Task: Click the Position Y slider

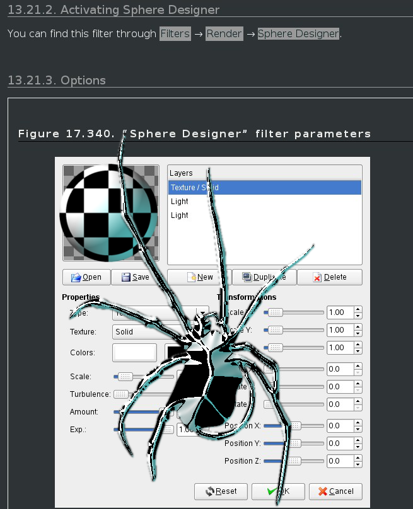Action: [294, 443]
